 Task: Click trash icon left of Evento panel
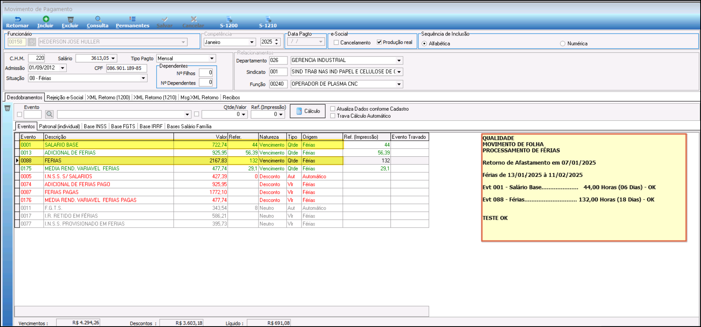pos(7,108)
